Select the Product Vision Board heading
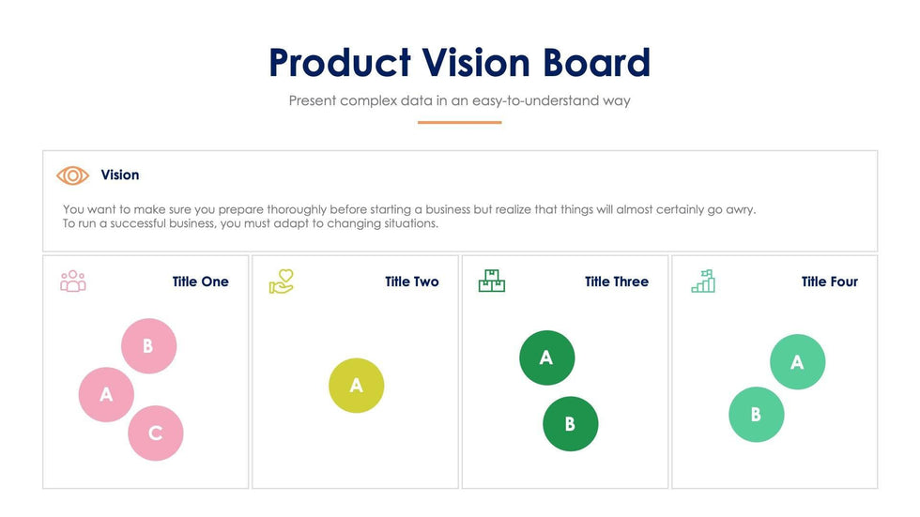The width and height of the screenshot is (920, 517). pos(459,63)
